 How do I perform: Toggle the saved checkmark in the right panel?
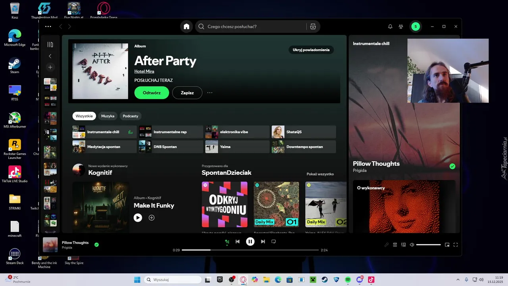pos(452,166)
